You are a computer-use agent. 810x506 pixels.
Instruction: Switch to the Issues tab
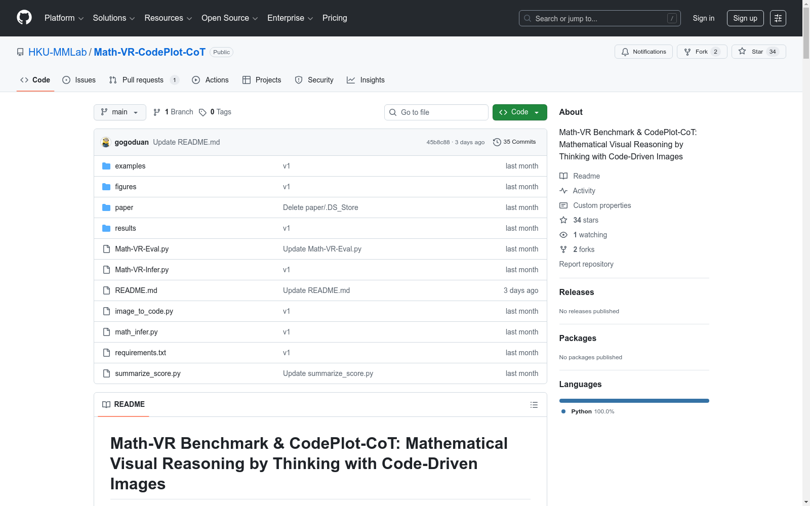click(79, 80)
